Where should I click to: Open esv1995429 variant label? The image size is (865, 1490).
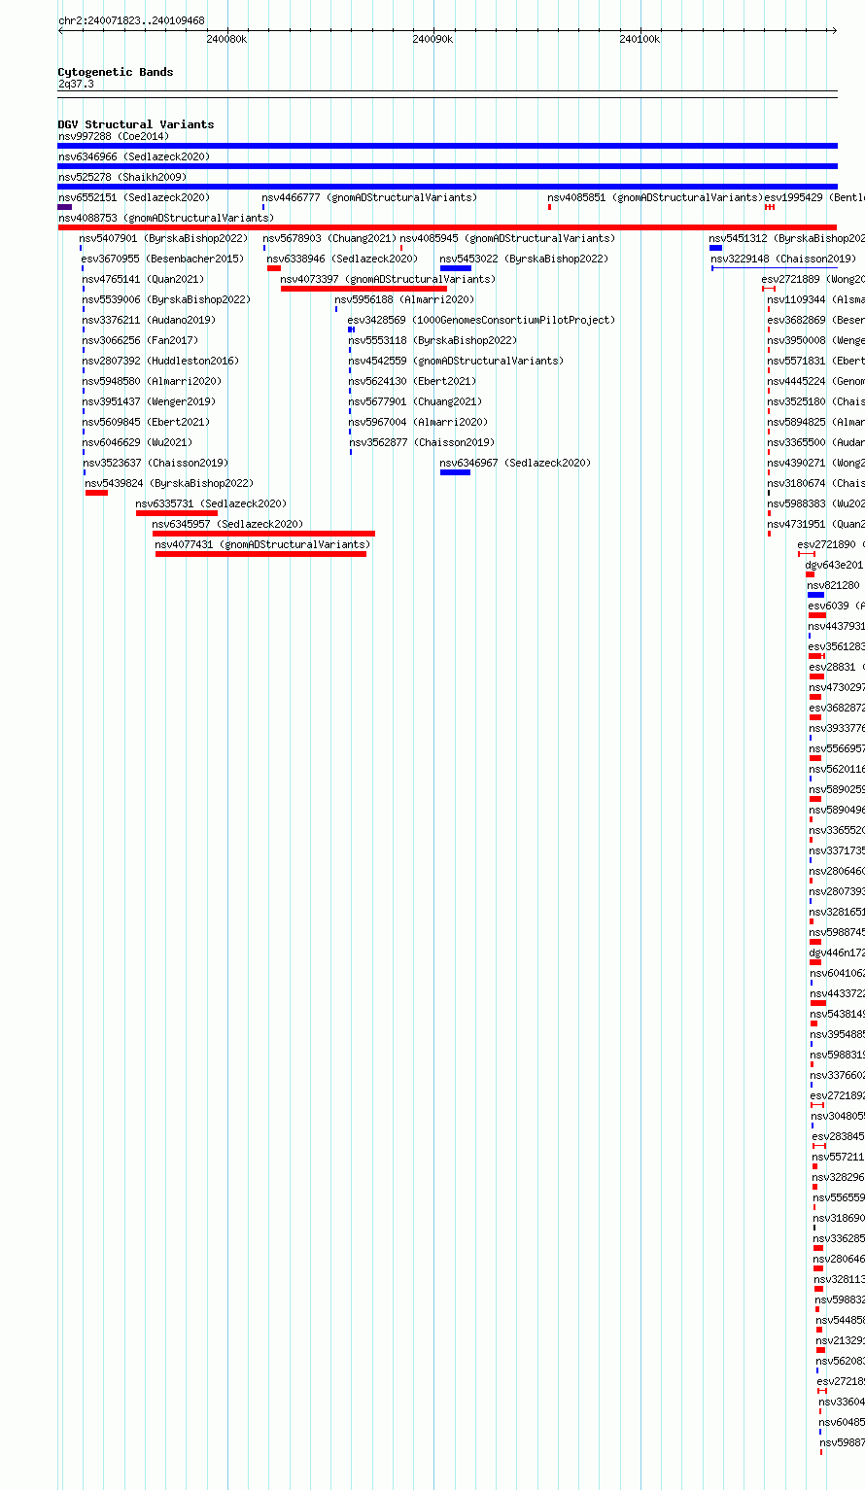pos(814,197)
